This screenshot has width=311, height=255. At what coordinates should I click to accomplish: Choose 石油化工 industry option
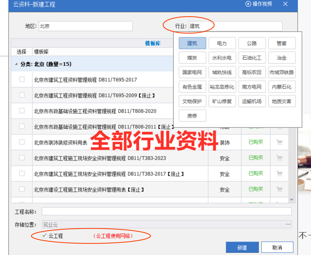[252, 58]
